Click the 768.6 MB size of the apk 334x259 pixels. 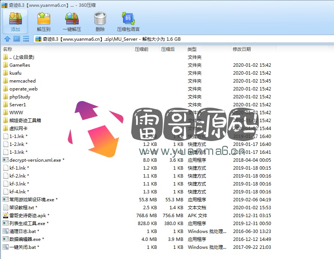tap(146, 216)
